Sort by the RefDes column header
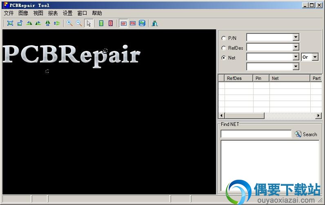Image resolution: width=325 pixels, height=205 pixels. point(239,78)
